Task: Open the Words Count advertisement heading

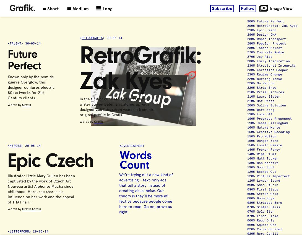Action: (x=136, y=160)
